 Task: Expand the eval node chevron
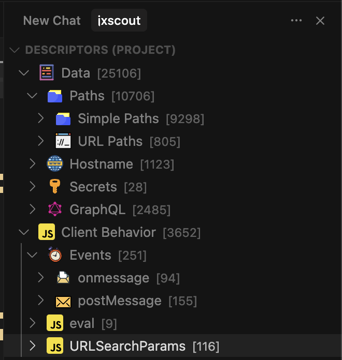(x=33, y=323)
